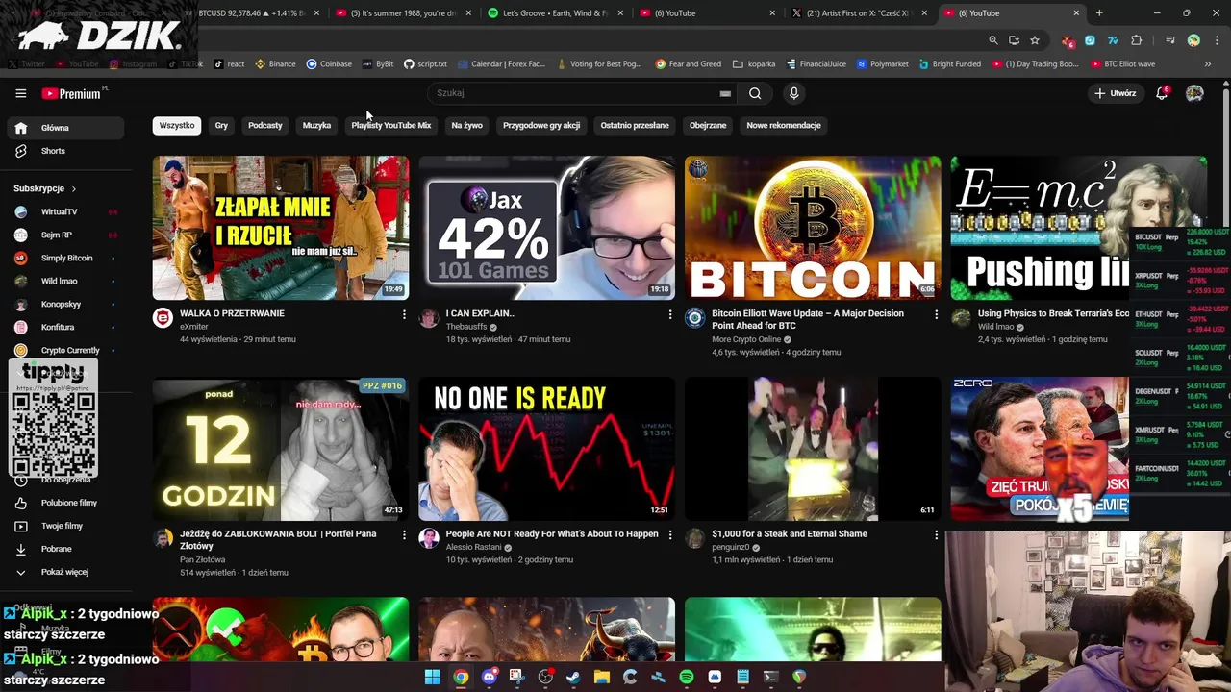Open the on-screen keyboard in search box

(x=725, y=93)
